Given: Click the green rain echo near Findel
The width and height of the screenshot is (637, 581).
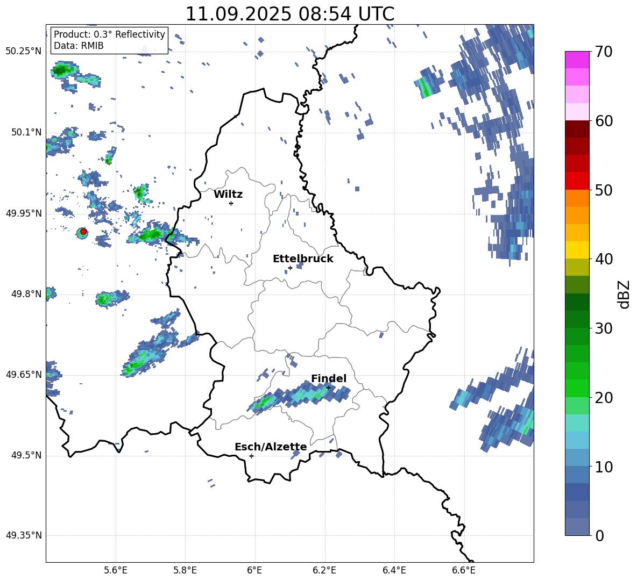Looking at the screenshot, I should (x=265, y=403).
